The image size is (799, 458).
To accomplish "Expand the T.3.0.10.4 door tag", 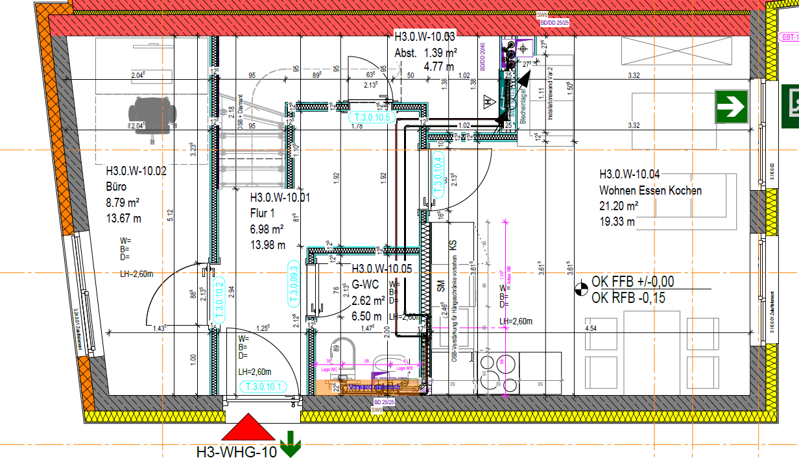I will [x=440, y=172].
